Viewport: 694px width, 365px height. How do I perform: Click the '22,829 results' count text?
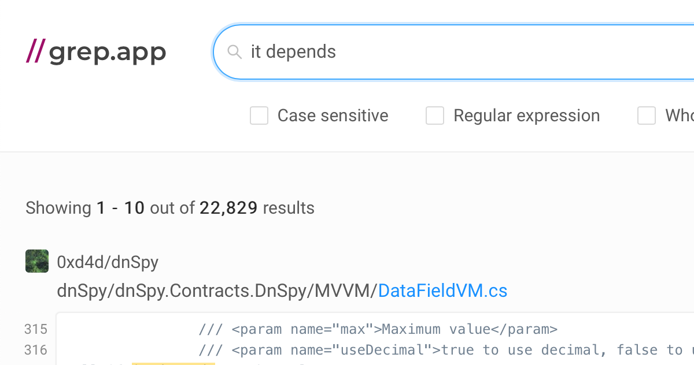coord(257,208)
